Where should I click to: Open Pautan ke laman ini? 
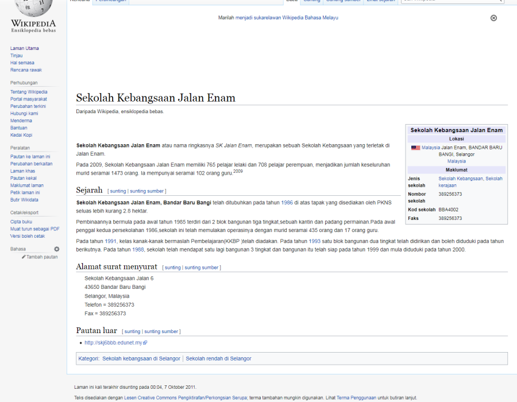pos(30,157)
